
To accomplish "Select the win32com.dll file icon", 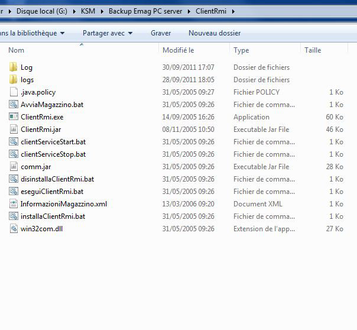I will point(14,228).
